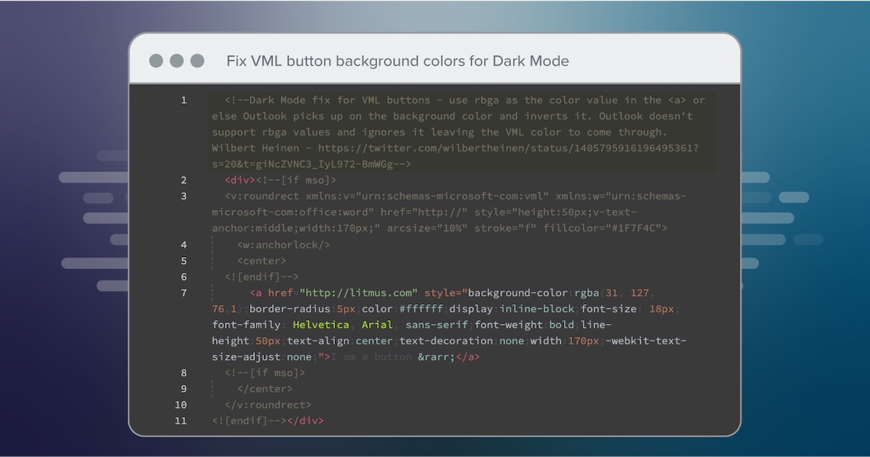Viewport: 870px width, 457px height.
Task: Click the '<w:anchorlock/>' tag
Action: (283, 245)
